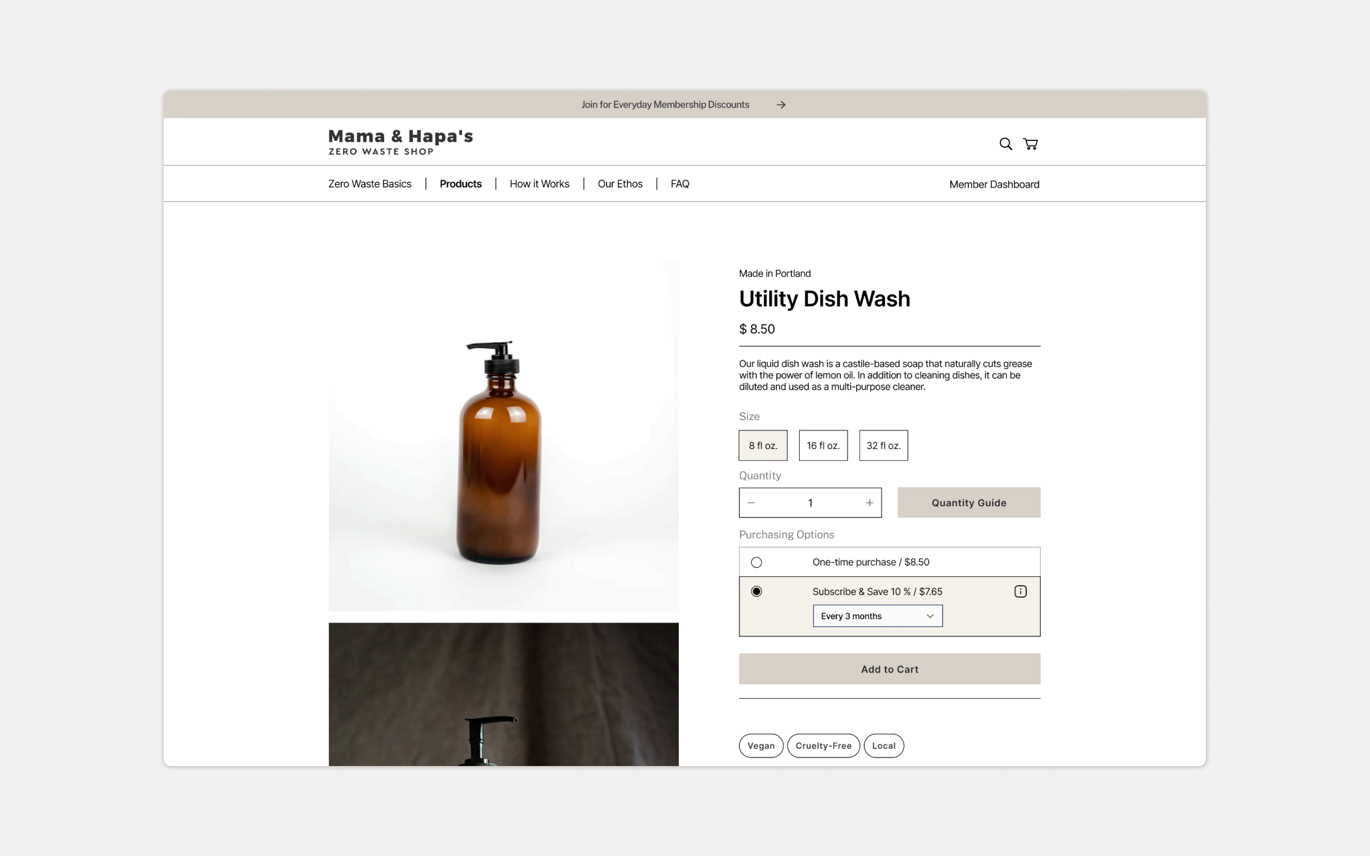Click the Quantity Guide button
The height and width of the screenshot is (856, 1370).
pyautogui.click(x=969, y=503)
